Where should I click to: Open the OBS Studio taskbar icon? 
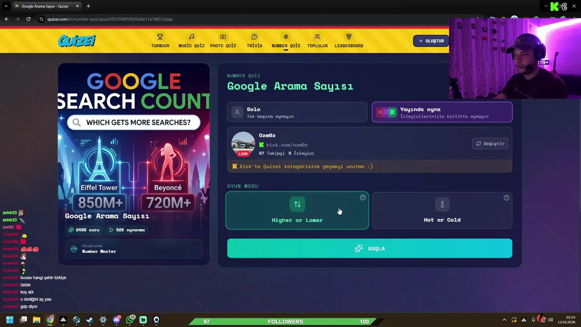pyautogui.click(x=157, y=320)
